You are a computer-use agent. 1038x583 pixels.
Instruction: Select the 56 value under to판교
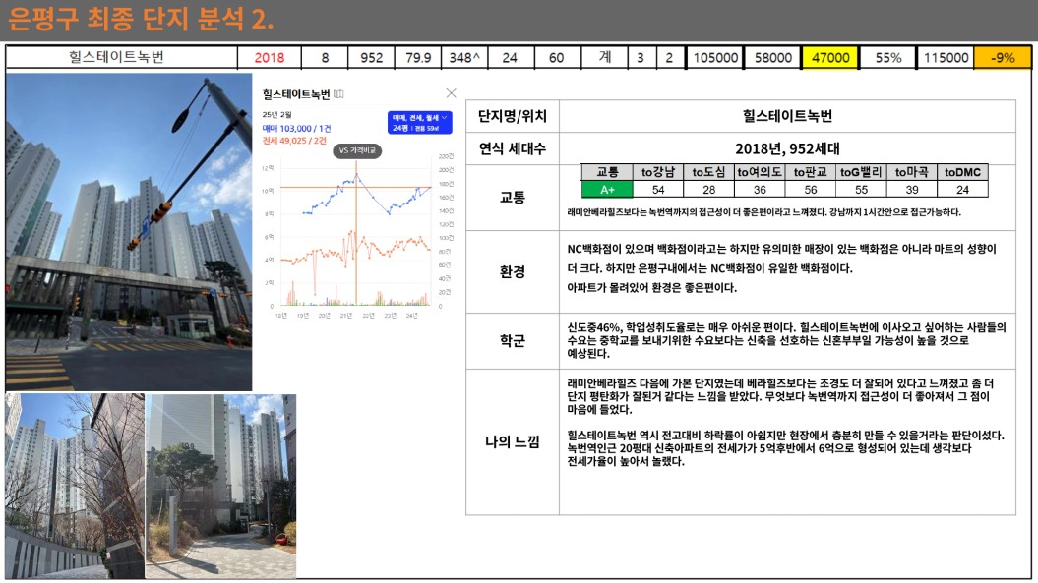tap(811, 190)
